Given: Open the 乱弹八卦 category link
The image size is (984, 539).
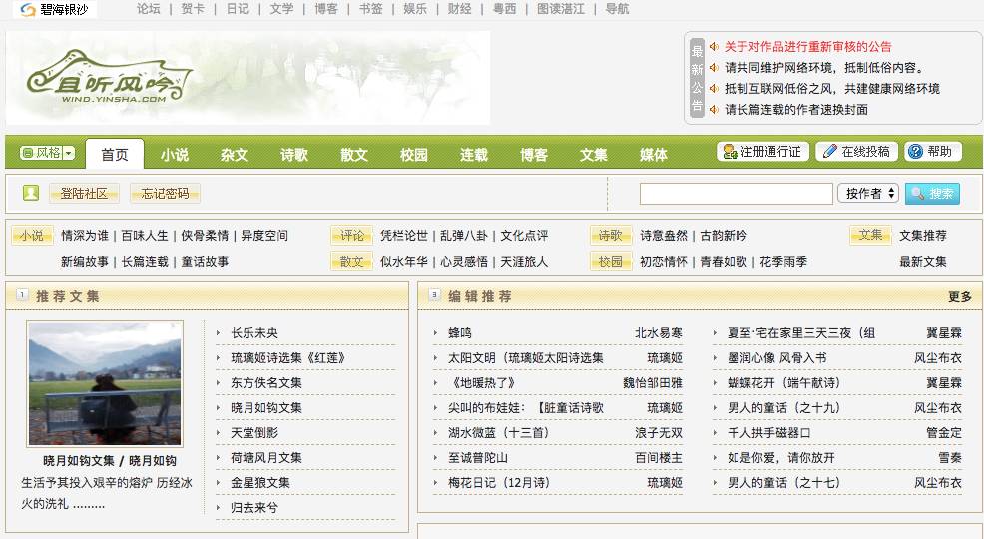Looking at the screenshot, I should click(x=464, y=236).
